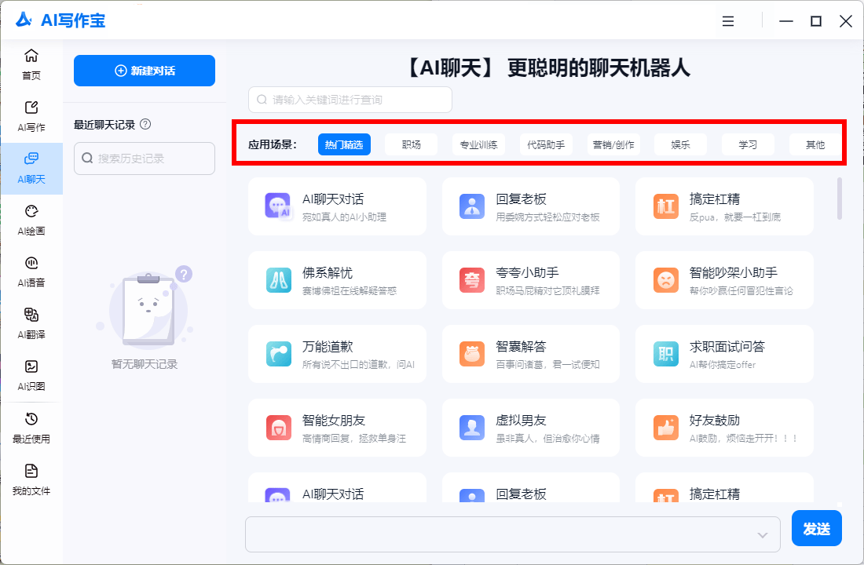The width and height of the screenshot is (864, 565).
Task: Open the hamburger menu in title bar
Action: pos(728,21)
